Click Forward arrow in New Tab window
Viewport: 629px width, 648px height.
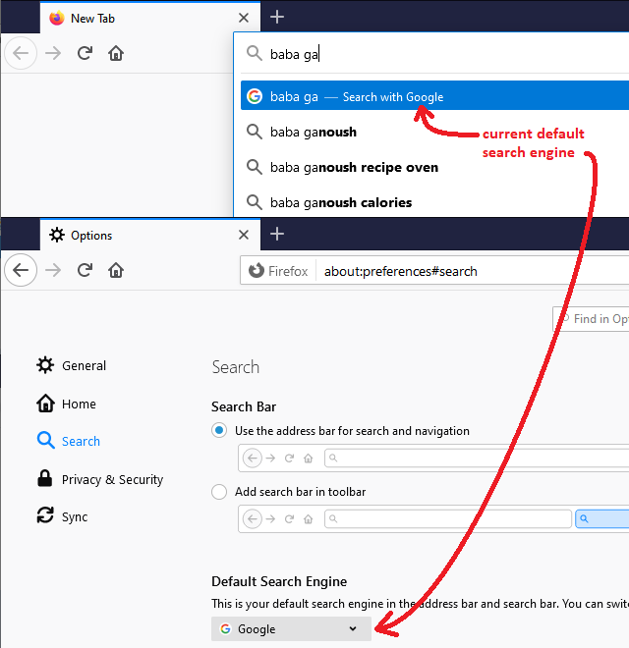point(53,53)
